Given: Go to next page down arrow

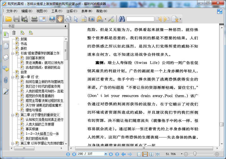Looking at the screenshot, I should [111, 154].
